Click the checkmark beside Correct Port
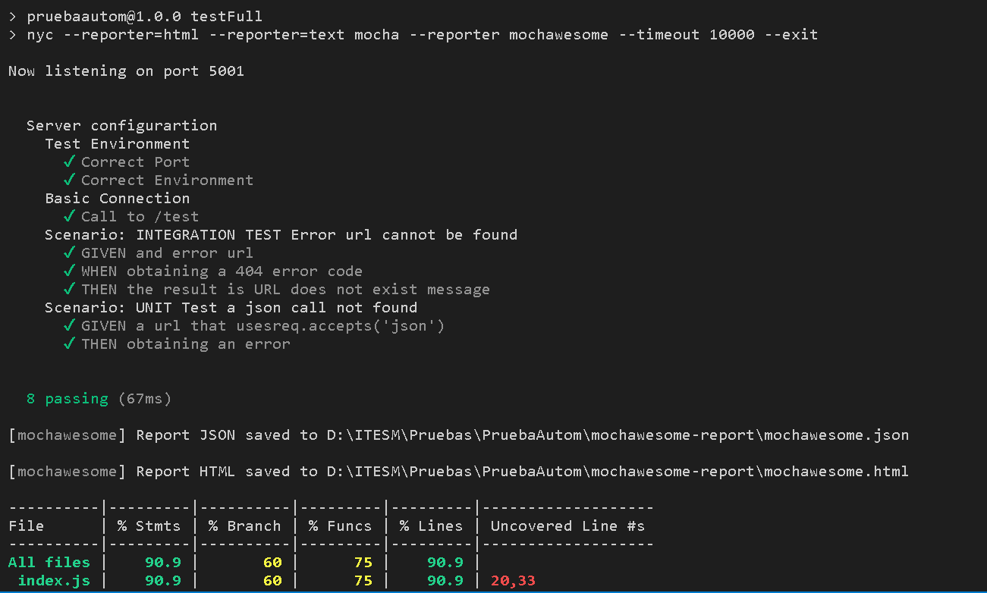The height and width of the screenshot is (593, 987). pos(69,162)
